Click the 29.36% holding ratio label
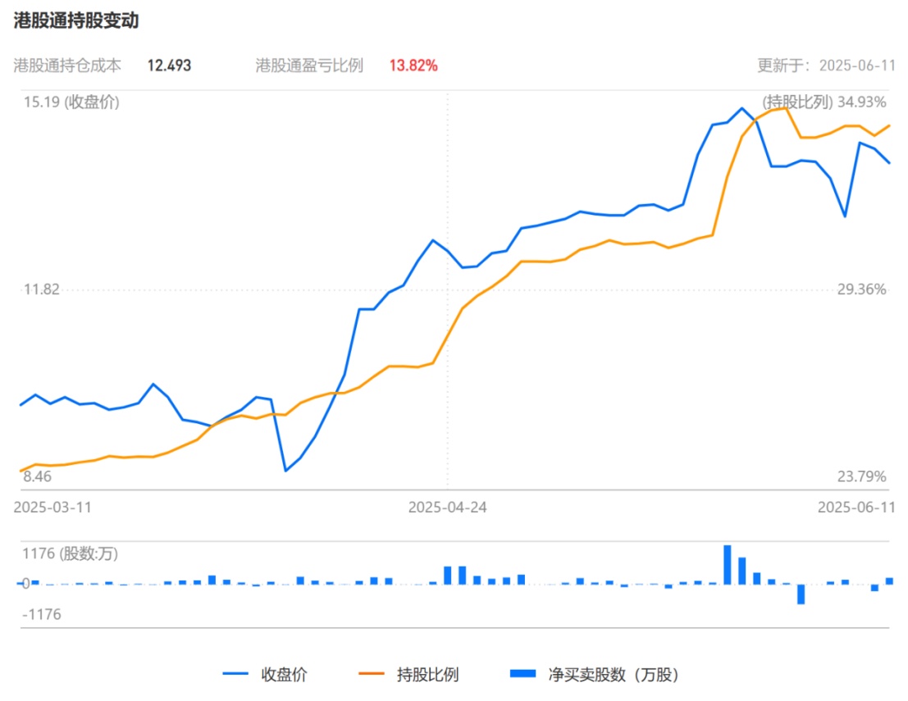This screenshot has width=908, height=701. point(861,289)
